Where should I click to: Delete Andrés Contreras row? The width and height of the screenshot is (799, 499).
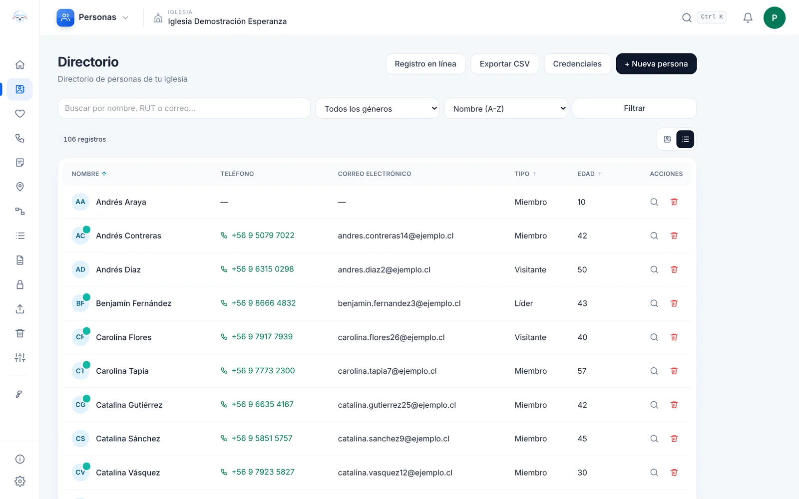674,236
